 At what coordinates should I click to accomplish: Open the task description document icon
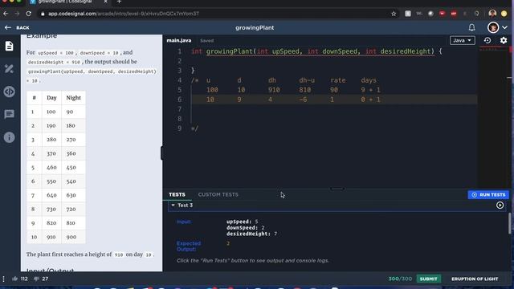point(9,46)
